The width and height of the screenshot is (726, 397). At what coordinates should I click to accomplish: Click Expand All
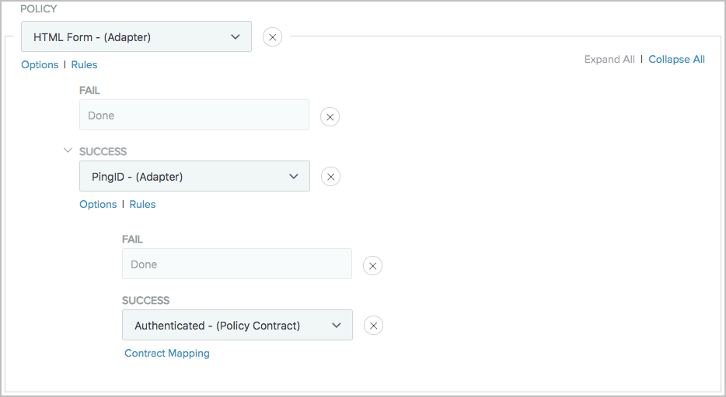609,60
